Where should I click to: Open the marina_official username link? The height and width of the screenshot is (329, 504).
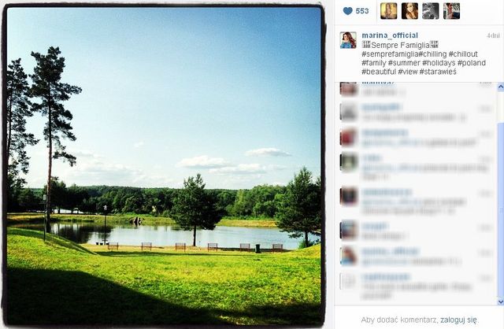390,35
